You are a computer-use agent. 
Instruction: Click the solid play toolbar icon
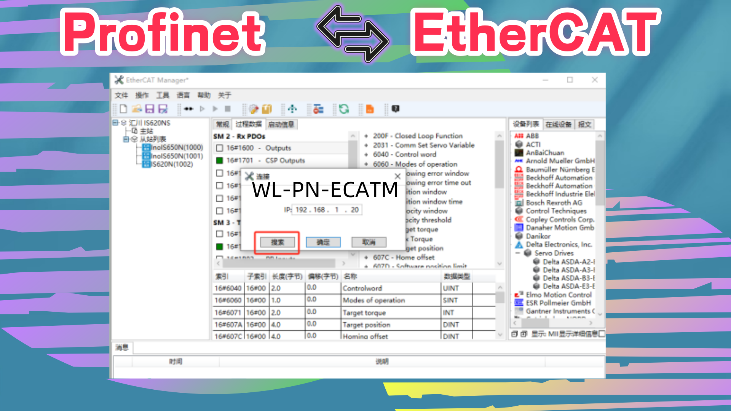(215, 109)
